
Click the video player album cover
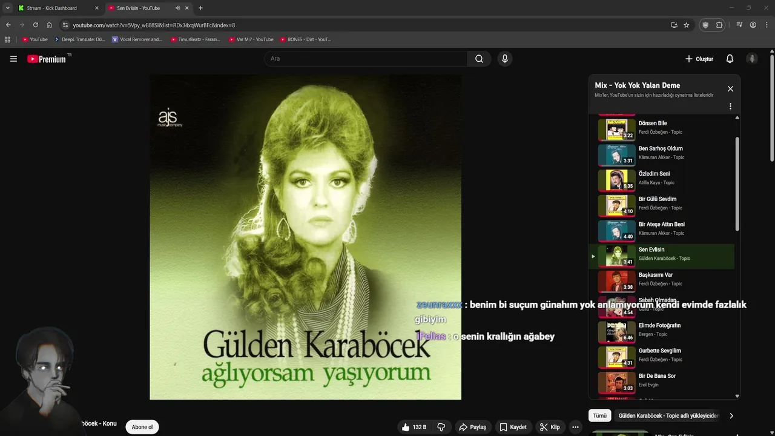(305, 237)
